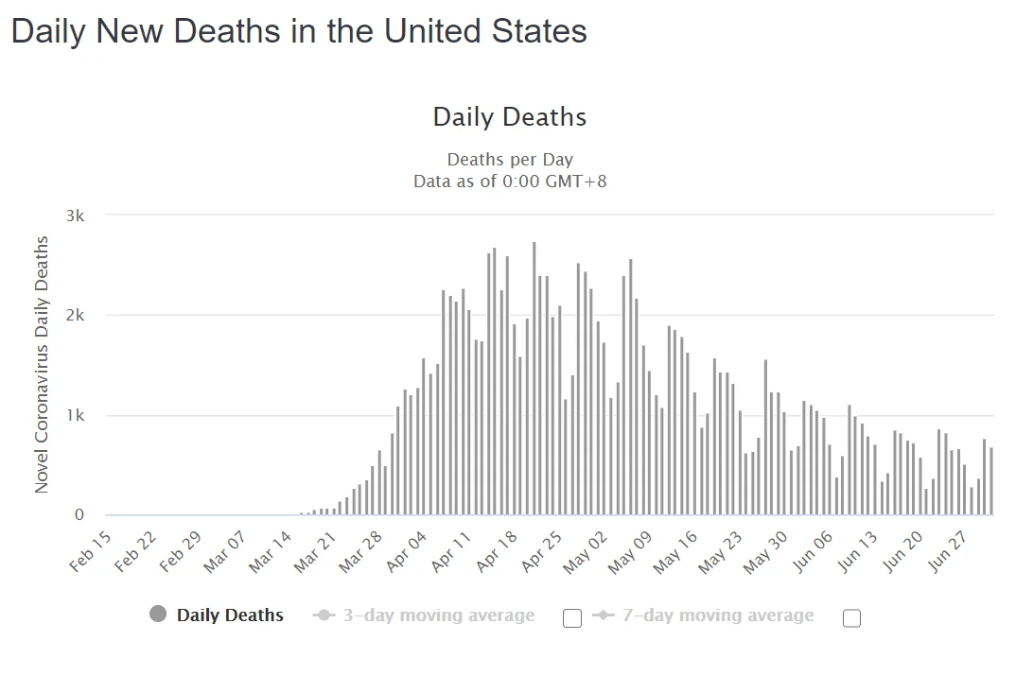Click the 3-day moving average line marker icon

click(x=324, y=615)
